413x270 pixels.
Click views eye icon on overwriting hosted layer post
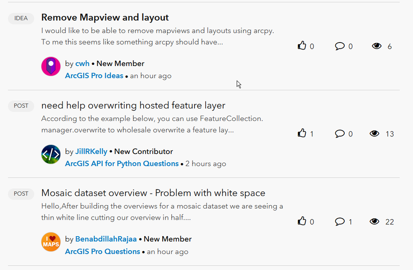coord(374,134)
